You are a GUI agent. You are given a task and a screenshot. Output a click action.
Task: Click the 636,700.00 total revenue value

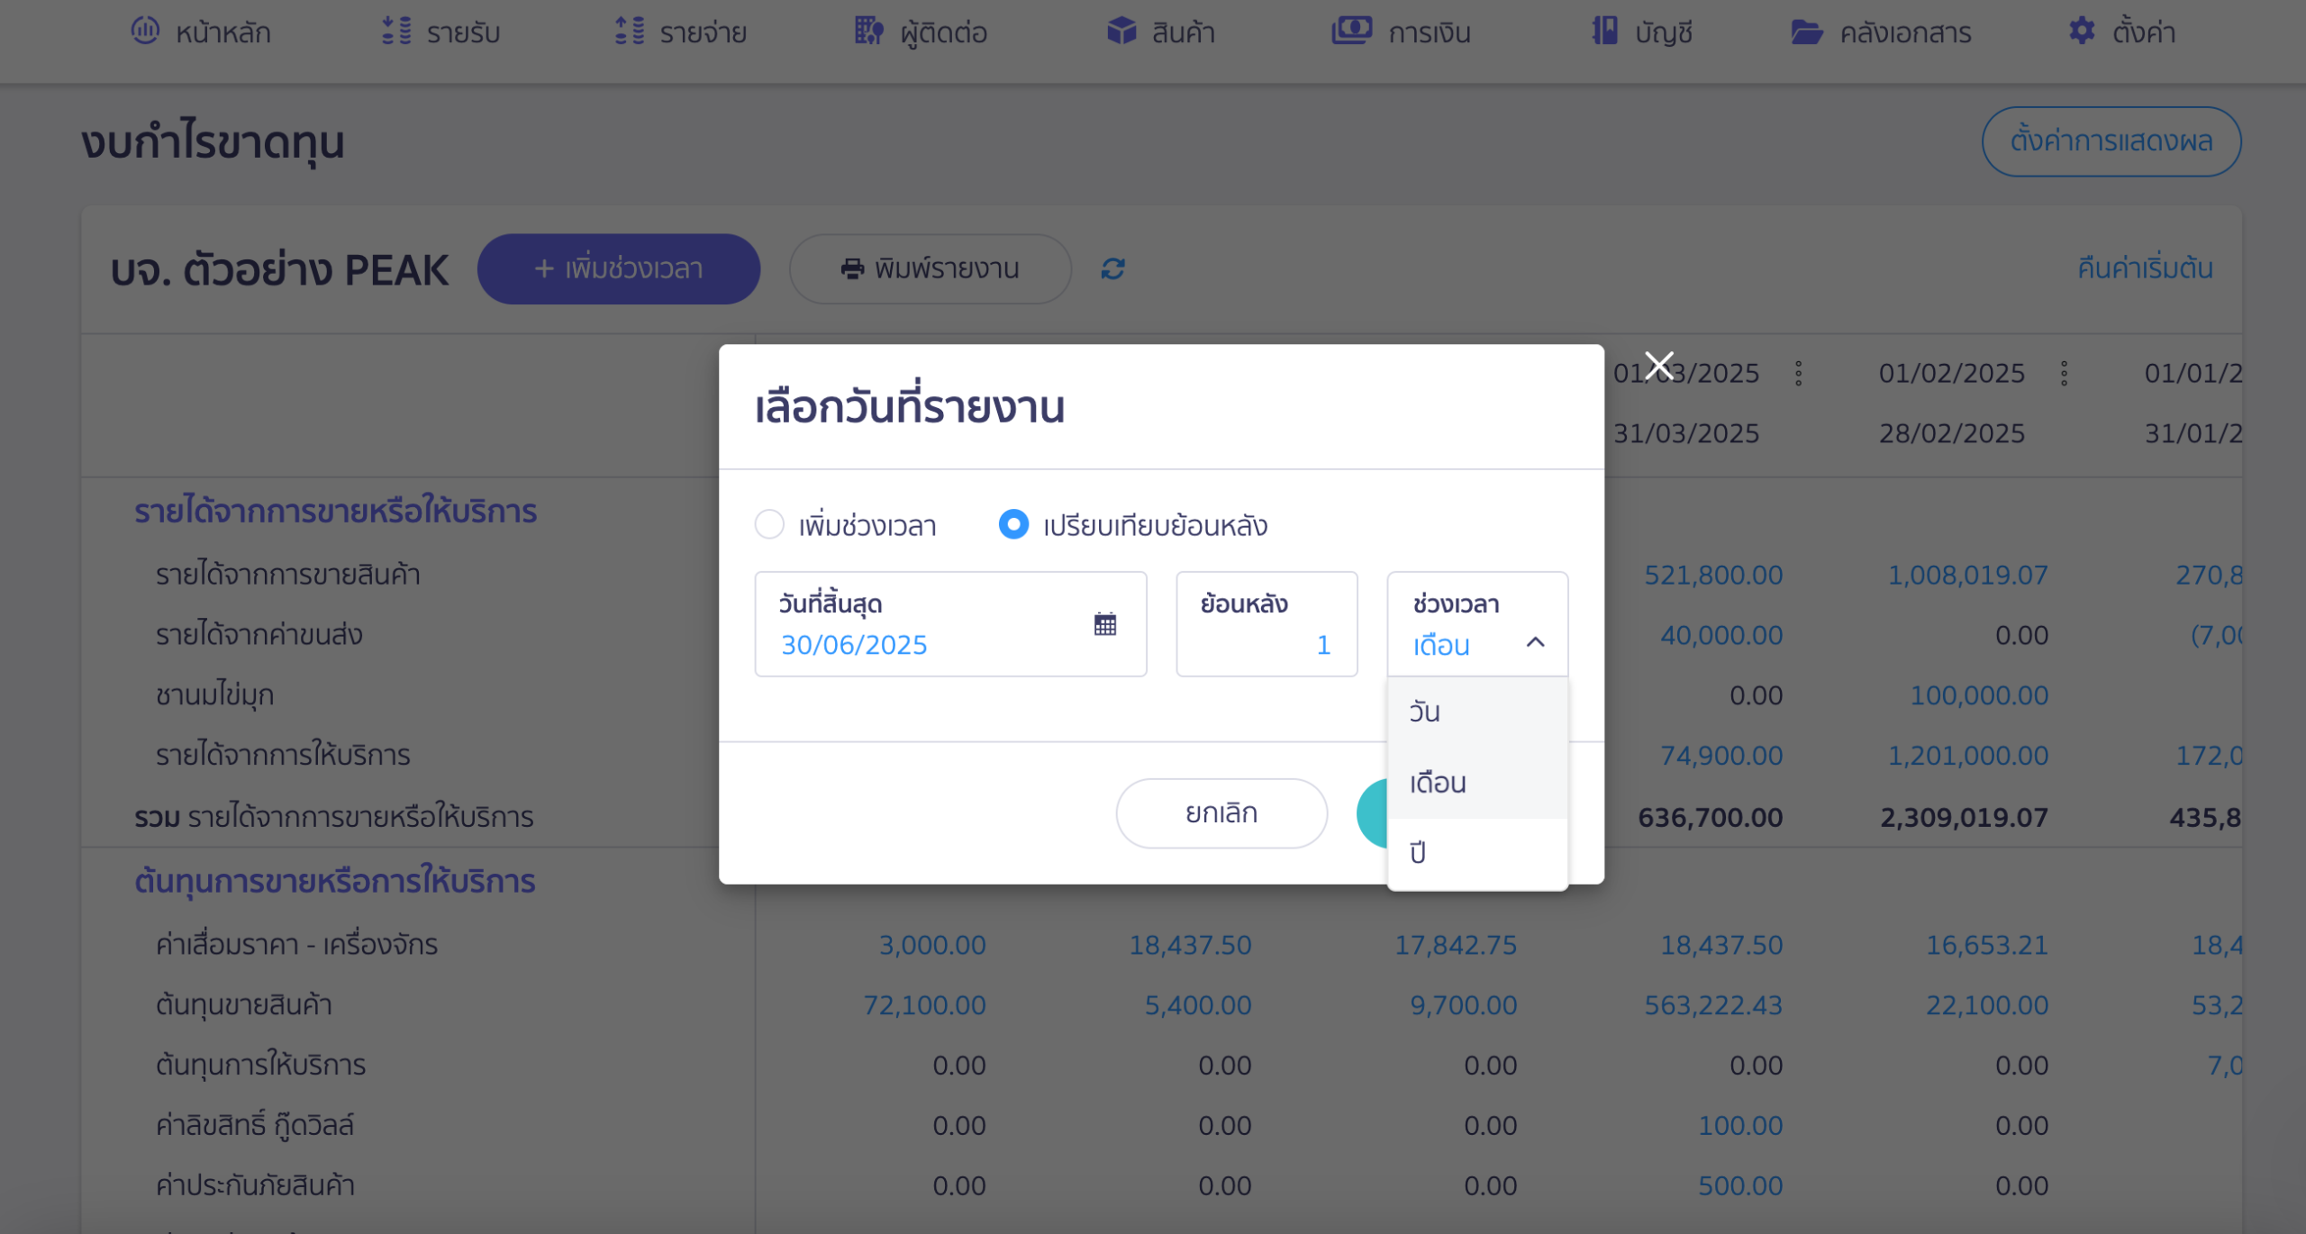1710,818
